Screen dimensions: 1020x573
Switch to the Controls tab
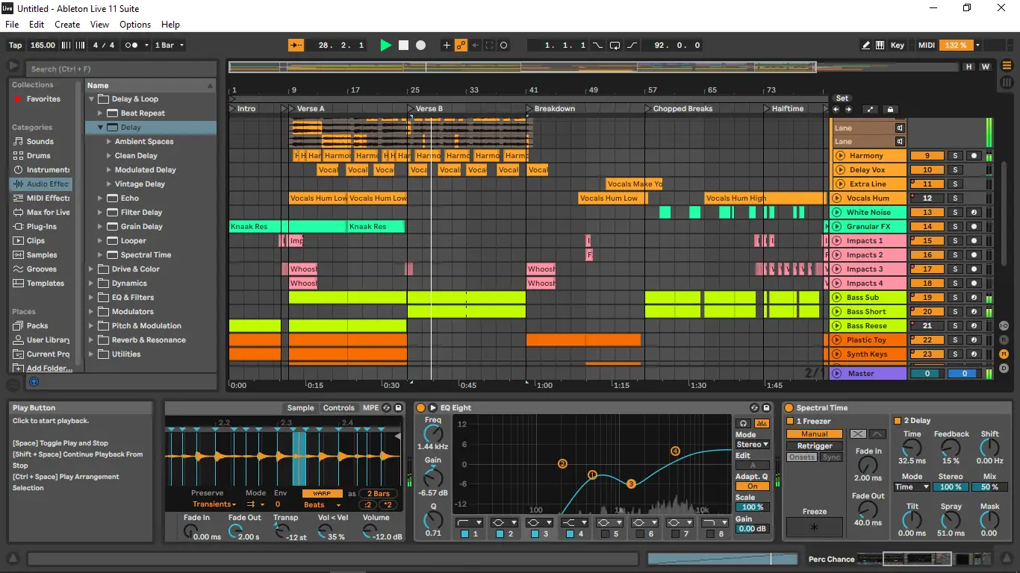(x=338, y=408)
